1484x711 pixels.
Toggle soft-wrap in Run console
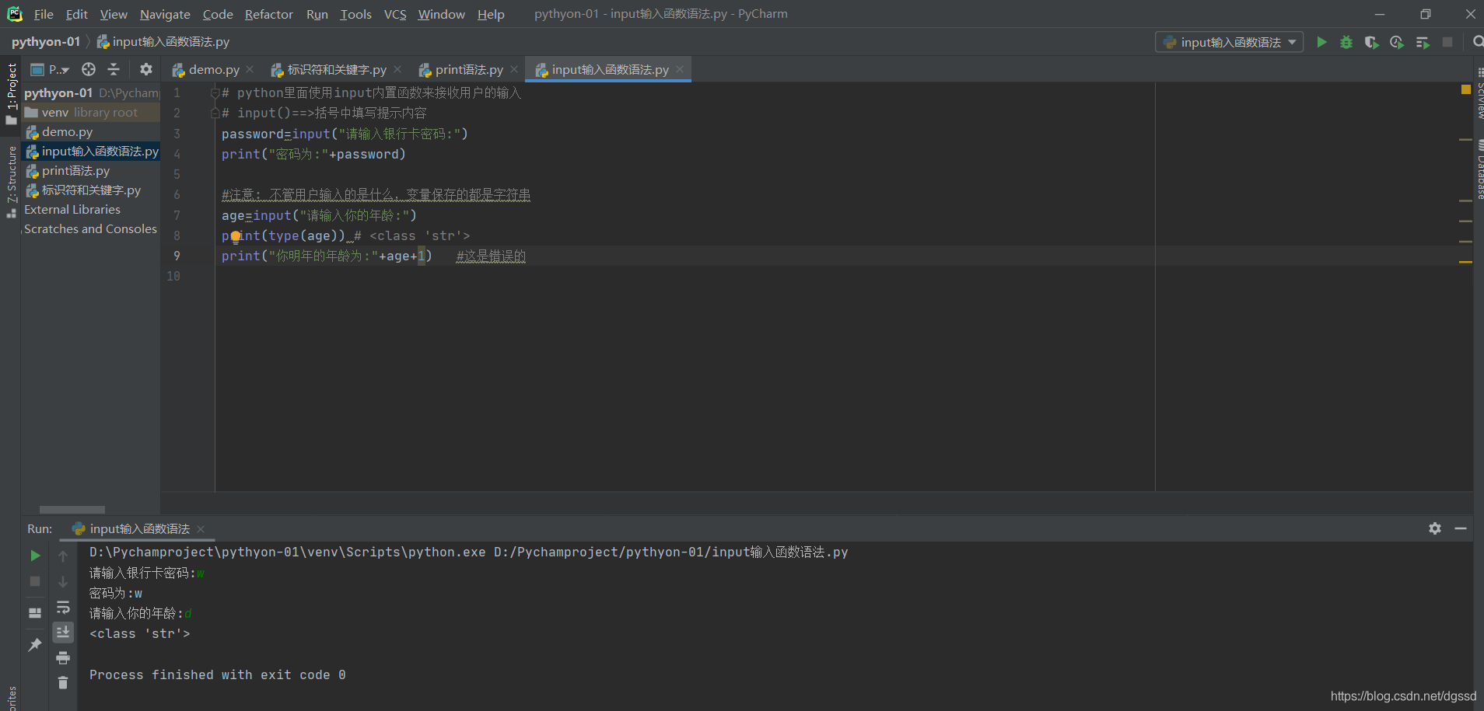[x=63, y=607]
